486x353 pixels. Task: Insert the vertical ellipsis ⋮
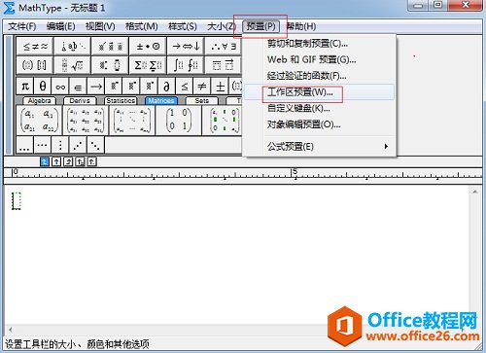(x=60, y=145)
